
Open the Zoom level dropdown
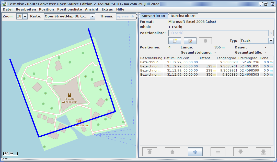pos(25,16)
